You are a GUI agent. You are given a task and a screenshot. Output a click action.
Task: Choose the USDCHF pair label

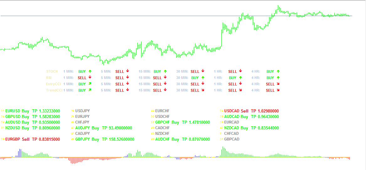click(162, 117)
